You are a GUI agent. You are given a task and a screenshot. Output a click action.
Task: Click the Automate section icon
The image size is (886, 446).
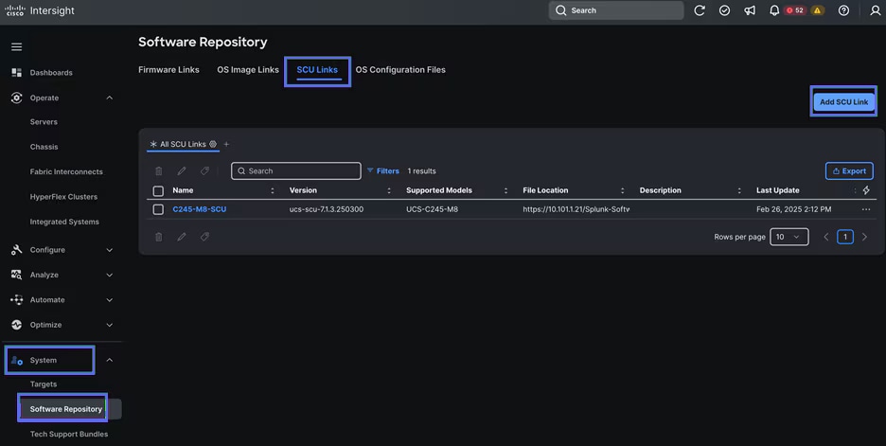point(16,299)
